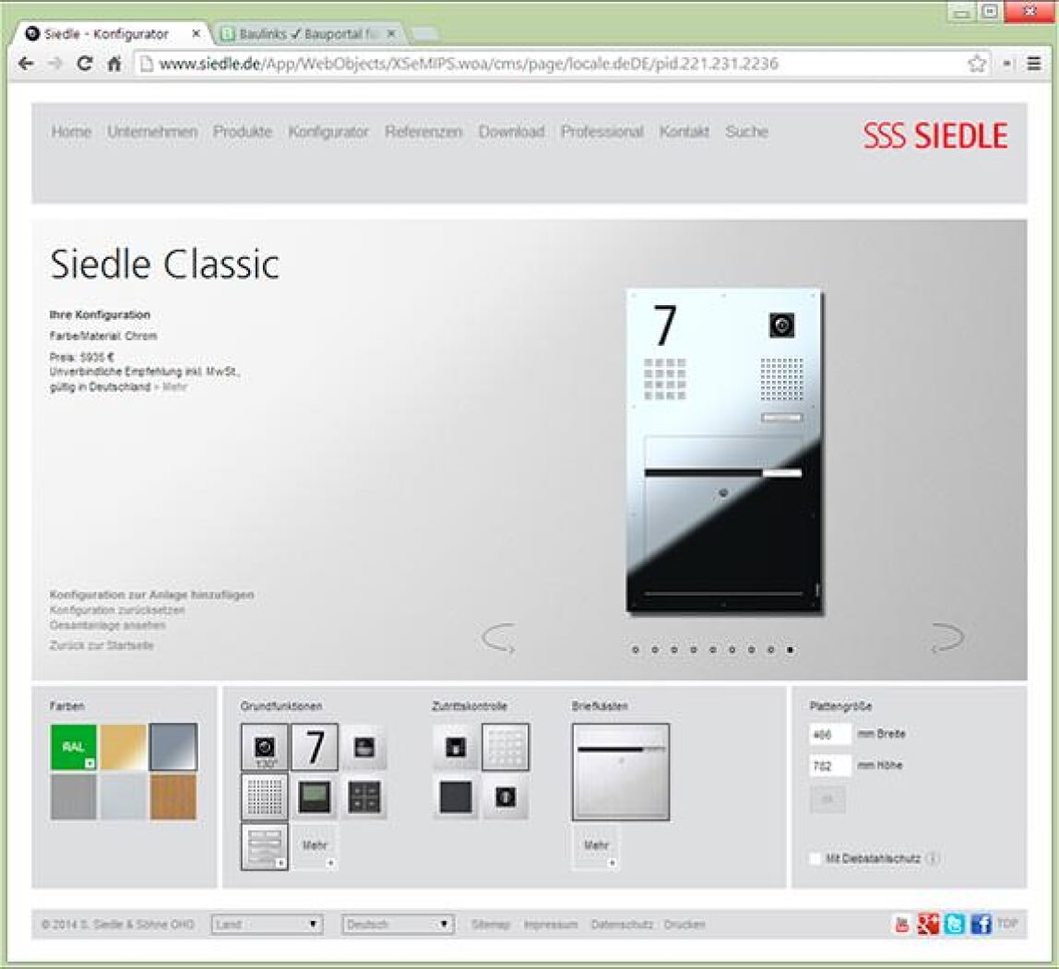Viewport: 1059px width, 969px height.
Task: Switch to the Baulinks browser tab
Action: coord(307,34)
